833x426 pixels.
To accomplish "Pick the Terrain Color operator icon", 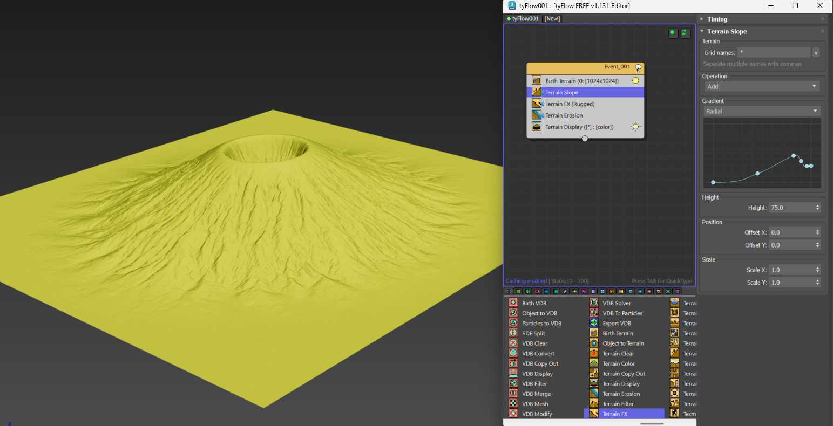I will pos(594,363).
